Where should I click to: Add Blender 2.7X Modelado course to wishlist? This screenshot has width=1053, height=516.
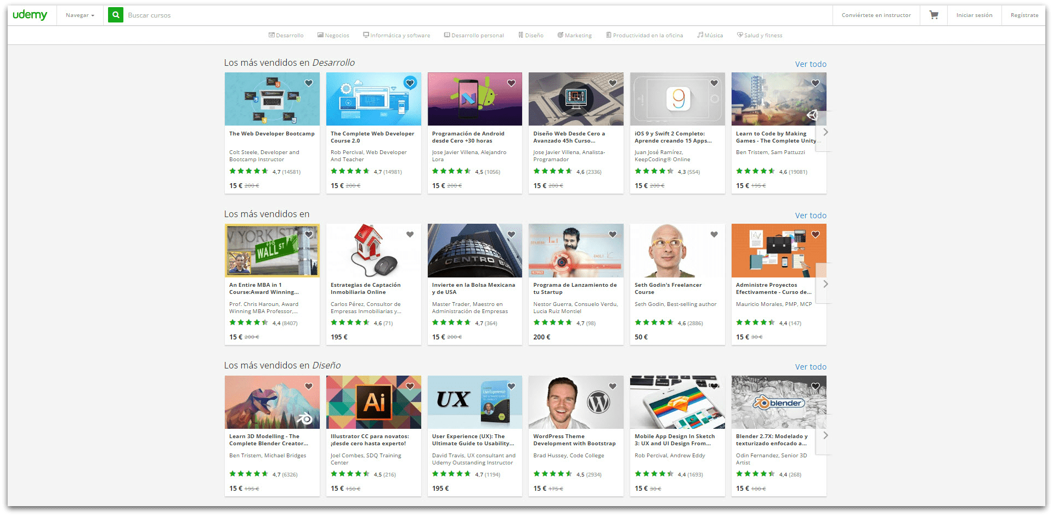[816, 387]
